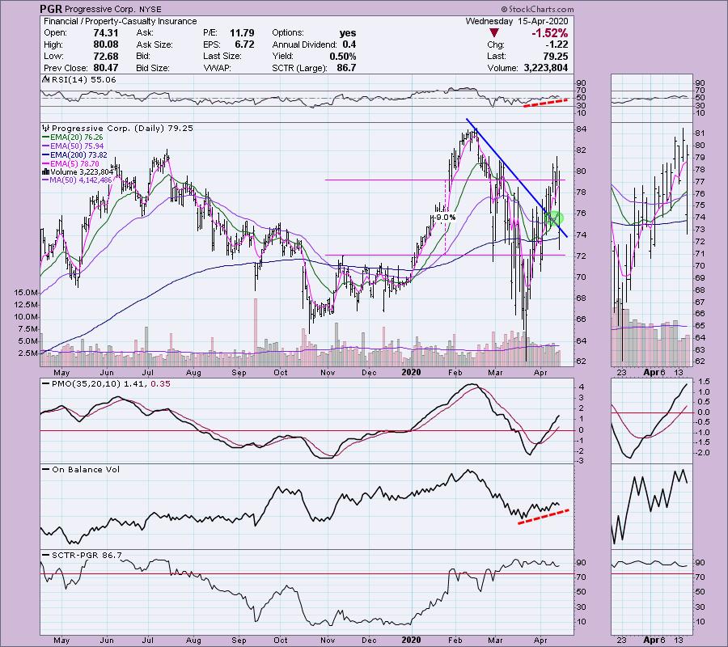Click the line marker before SCTR-PGR
The image size is (728, 647).
pos(46,556)
